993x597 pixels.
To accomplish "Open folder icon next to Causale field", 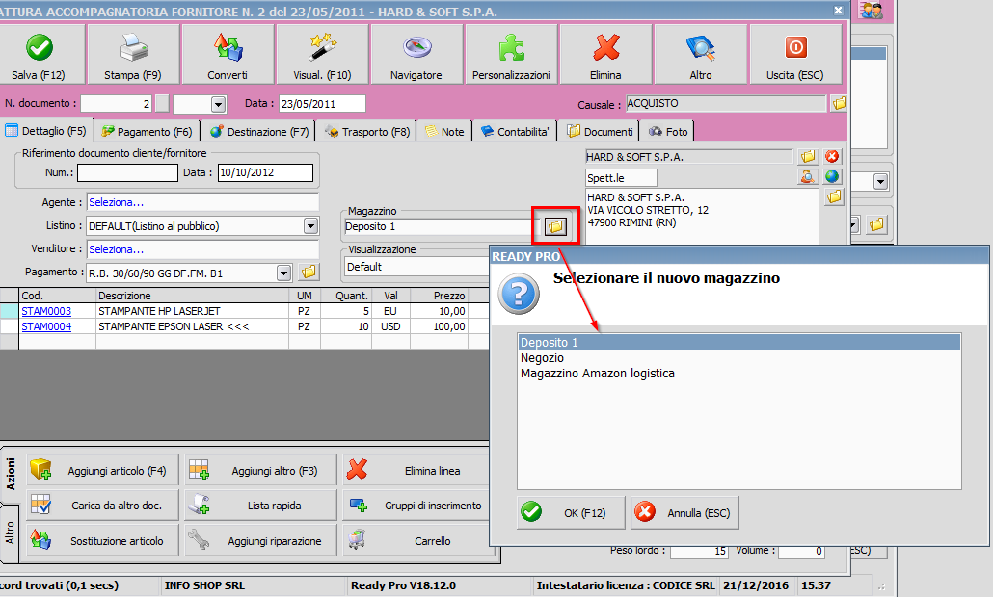I will tap(839, 103).
